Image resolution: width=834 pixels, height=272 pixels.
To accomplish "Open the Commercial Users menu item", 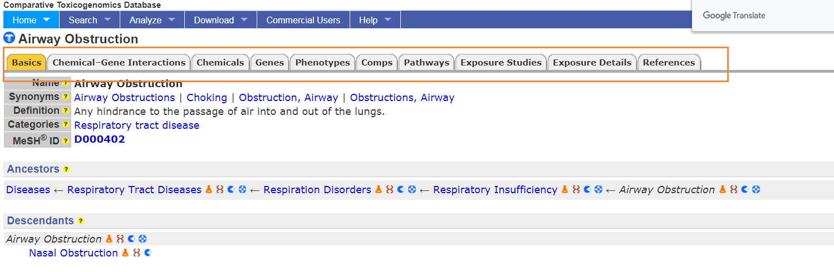I will click(303, 20).
